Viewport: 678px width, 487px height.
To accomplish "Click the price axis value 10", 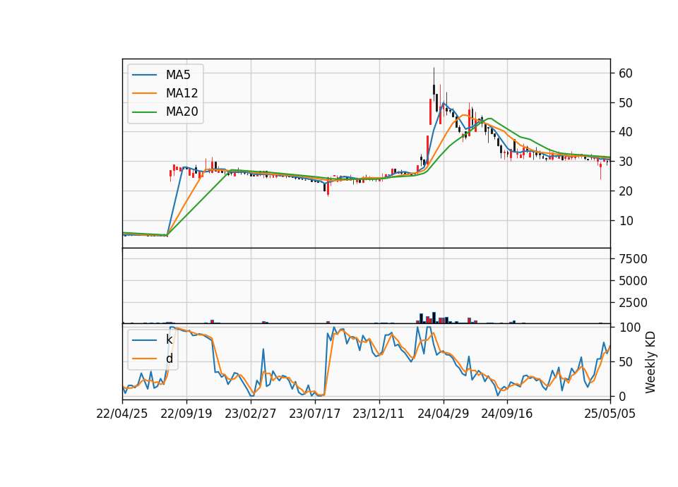I will 626,221.
